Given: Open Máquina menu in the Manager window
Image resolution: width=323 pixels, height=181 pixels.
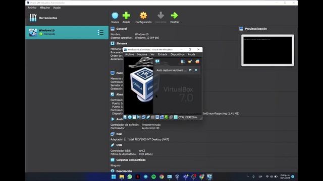Looking at the screenshot, I should 45,8.
